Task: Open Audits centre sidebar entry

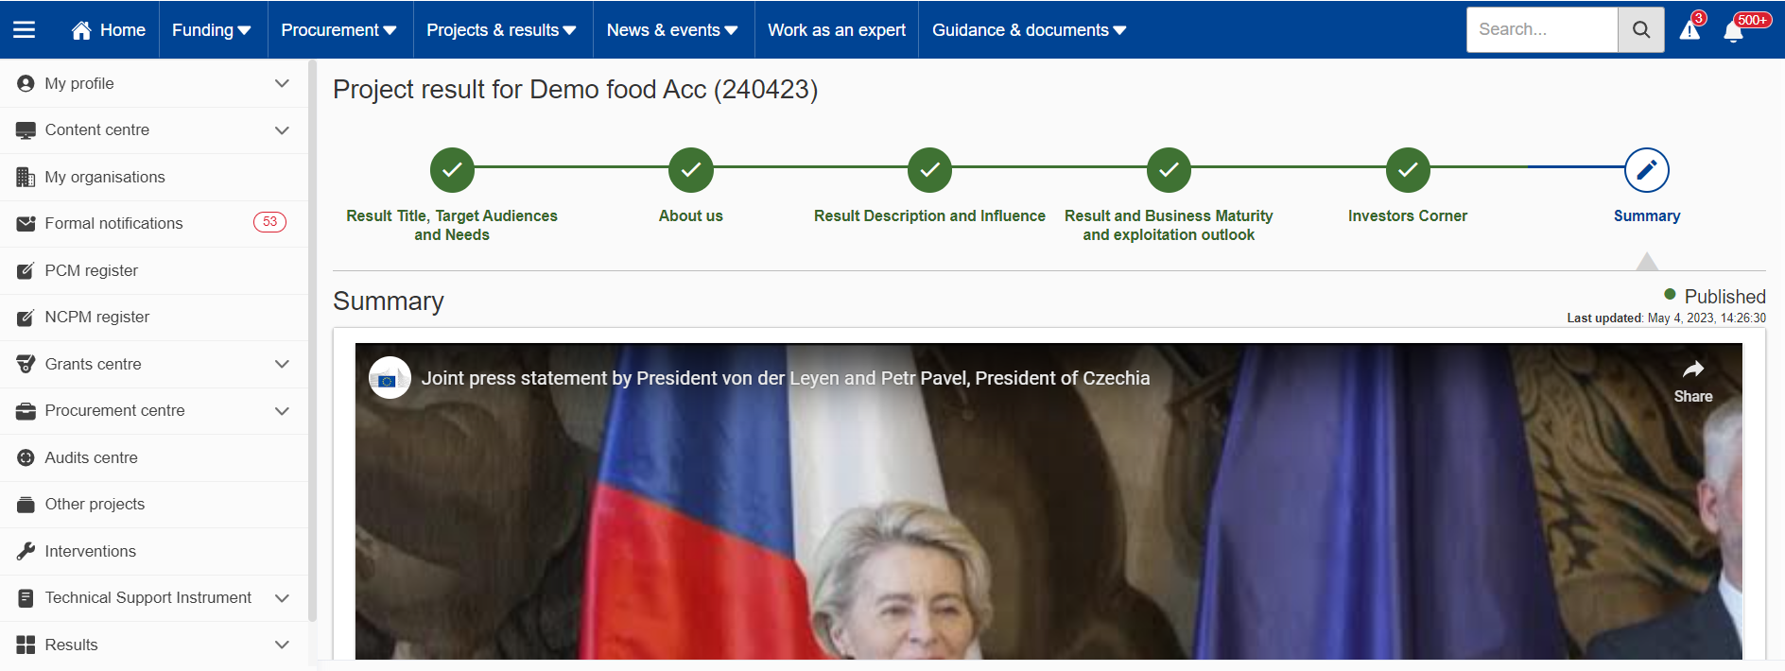Action: [x=154, y=457]
